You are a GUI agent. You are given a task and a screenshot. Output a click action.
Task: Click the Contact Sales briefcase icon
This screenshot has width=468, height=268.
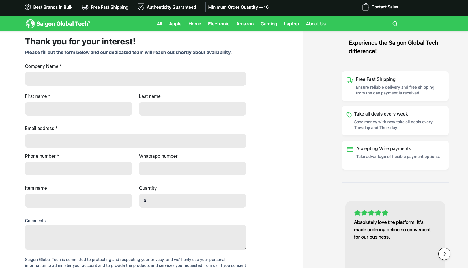tap(366, 7)
